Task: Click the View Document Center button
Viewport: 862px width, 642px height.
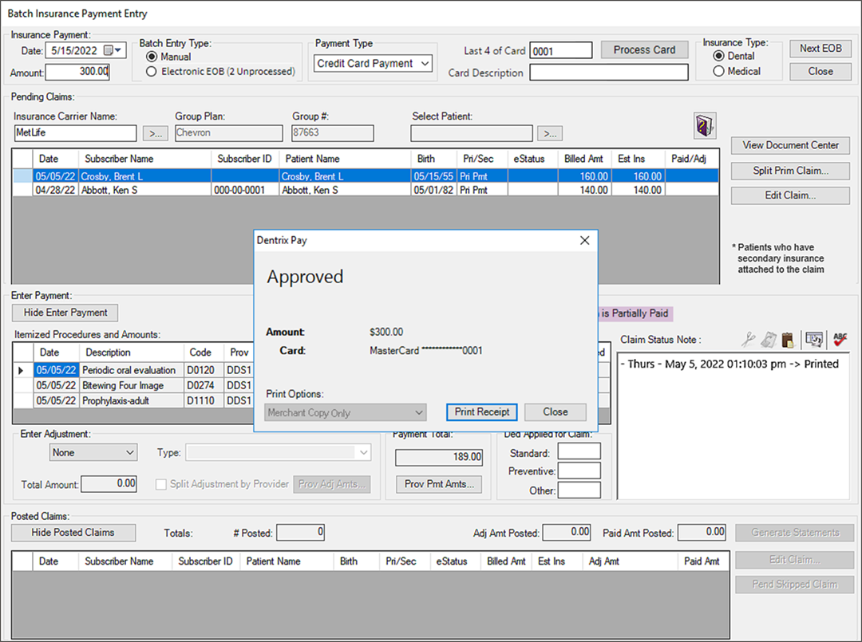Action: (790, 145)
